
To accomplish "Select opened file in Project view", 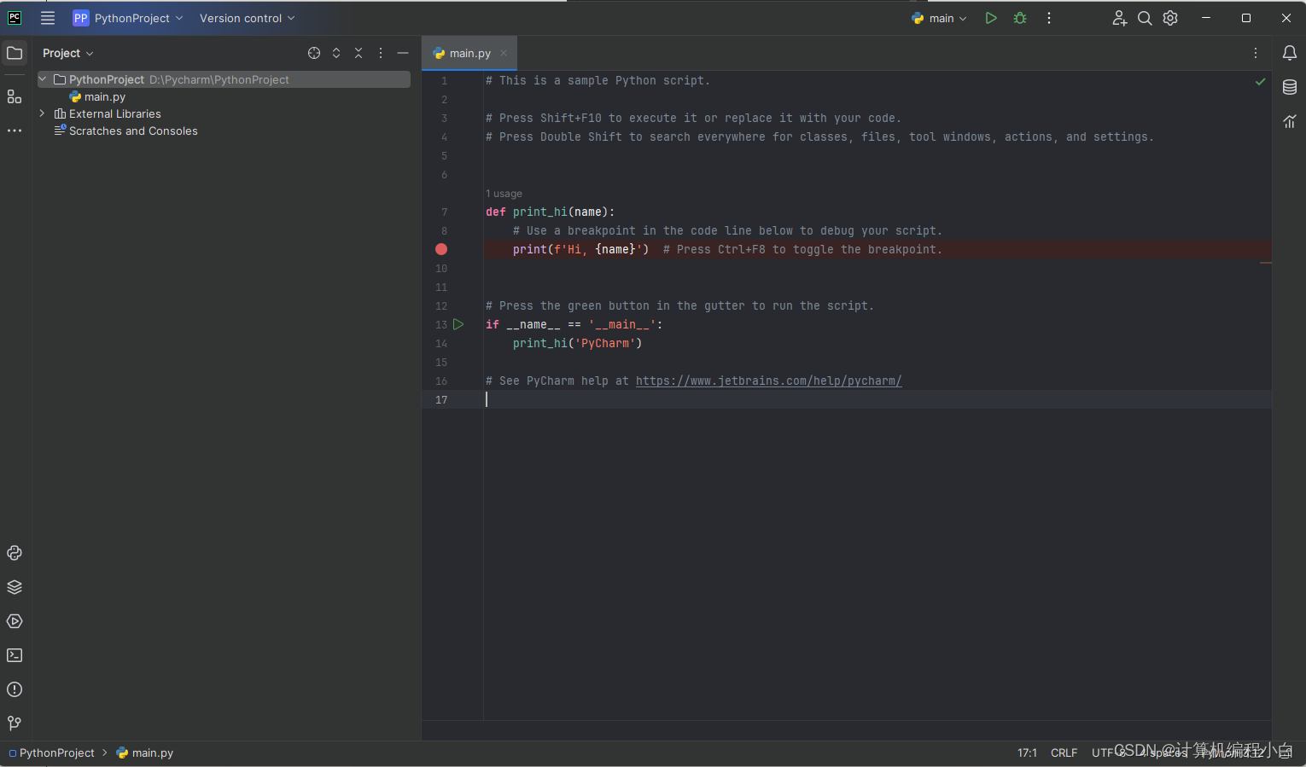I will pyautogui.click(x=314, y=53).
